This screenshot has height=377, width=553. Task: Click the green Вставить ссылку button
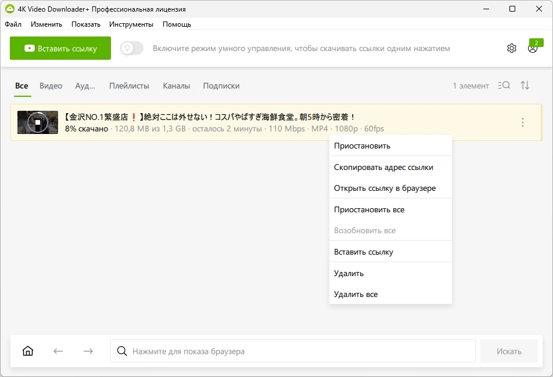pos(60,48)
